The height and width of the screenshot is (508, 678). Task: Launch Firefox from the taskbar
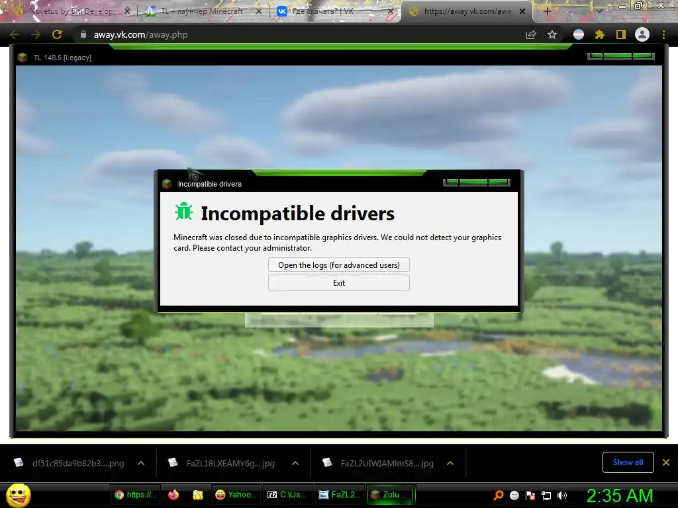(173, 495)
